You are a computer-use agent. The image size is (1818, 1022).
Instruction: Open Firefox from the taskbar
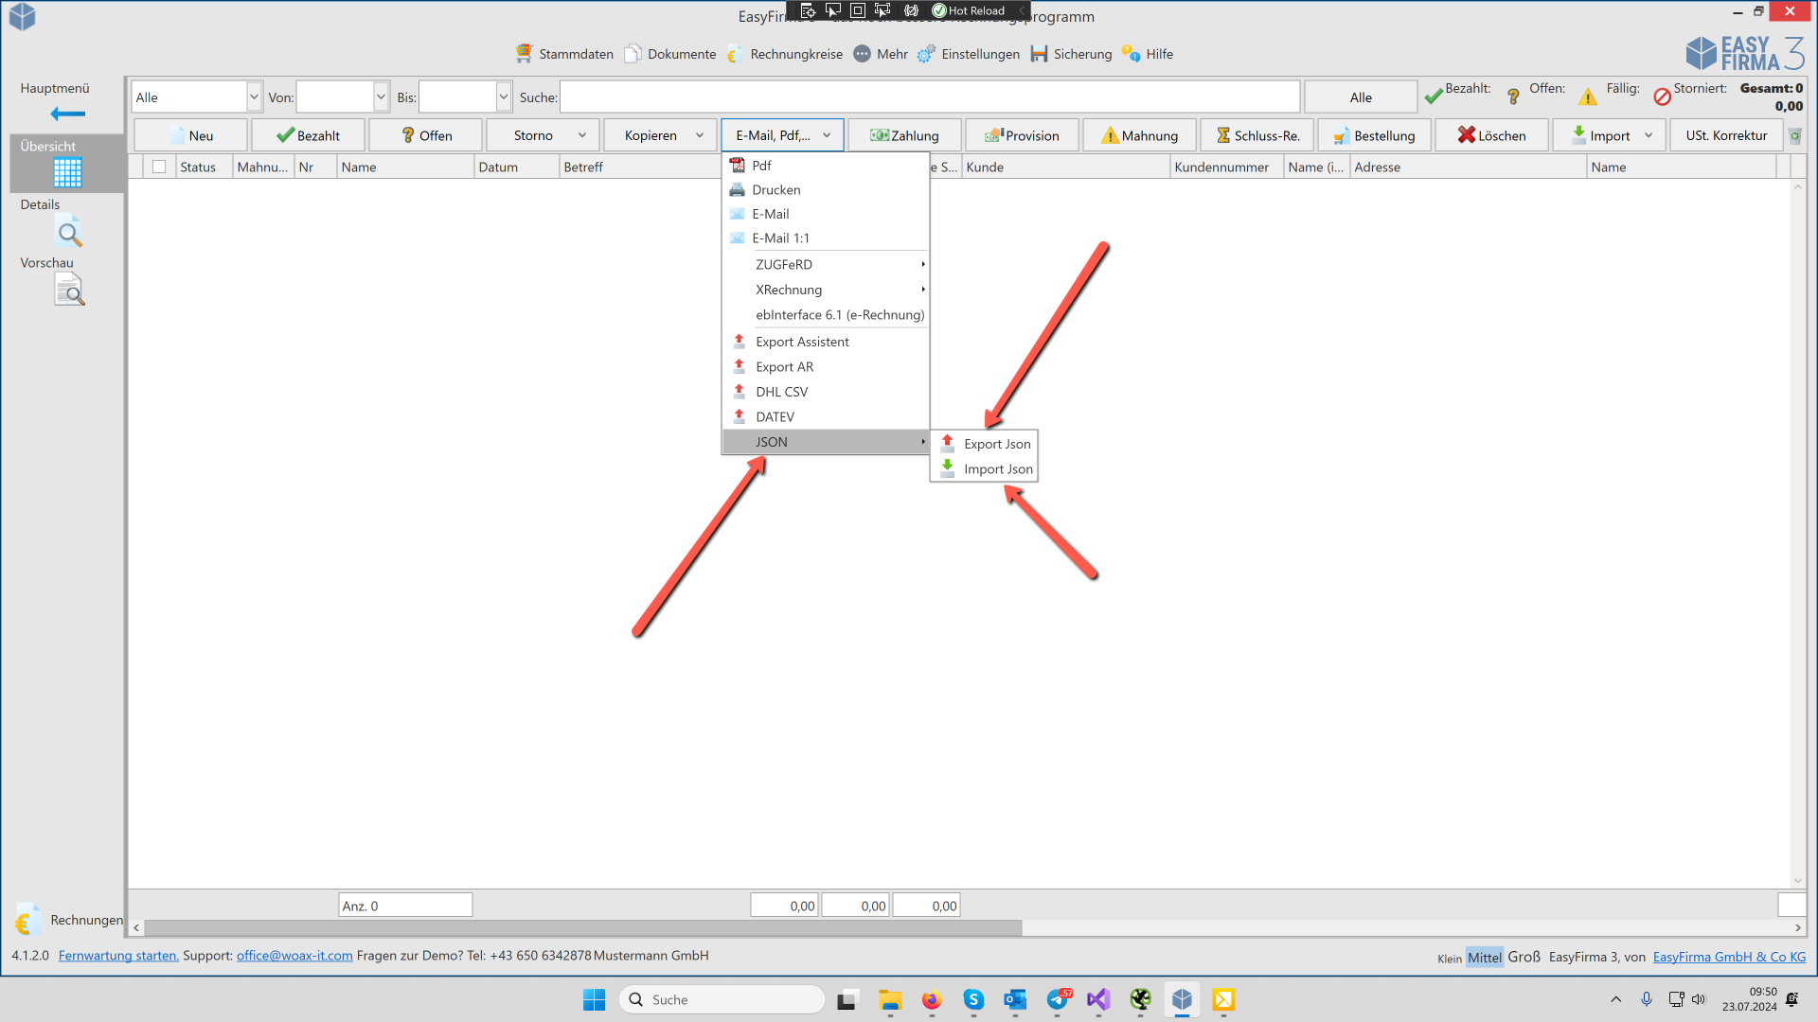tap(932, 999)
